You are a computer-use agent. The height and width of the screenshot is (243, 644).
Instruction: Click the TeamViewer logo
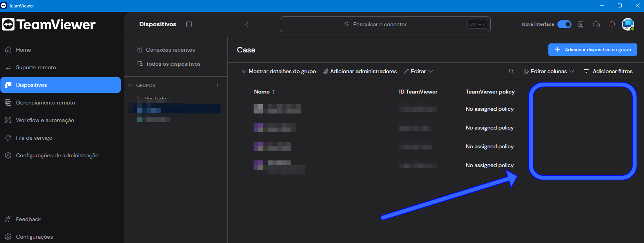[x=49, y=24]
